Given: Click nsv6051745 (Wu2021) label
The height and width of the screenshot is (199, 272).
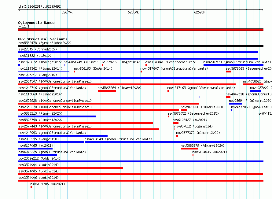Looking at the screenshot, I should pyautogui.click(x=81, y=62).
